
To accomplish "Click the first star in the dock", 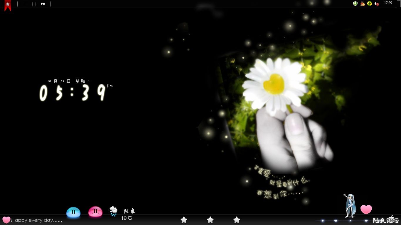I will point(184,220).
